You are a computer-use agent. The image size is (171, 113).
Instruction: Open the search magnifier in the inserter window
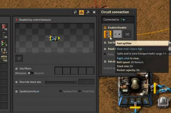(75, 12)
